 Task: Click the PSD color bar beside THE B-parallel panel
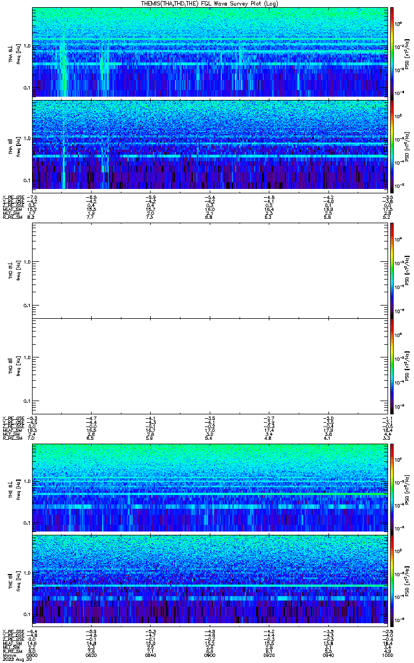pos(392,580)
